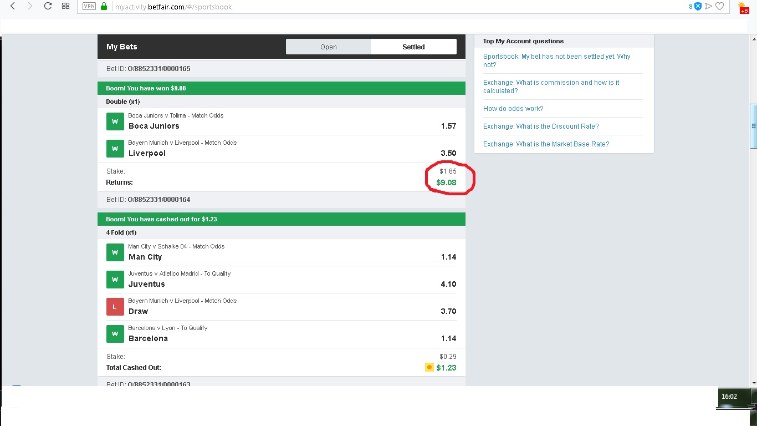Click the Juventus selection name
Viewport: 757px width, 426px height.
tap(147, 284)
